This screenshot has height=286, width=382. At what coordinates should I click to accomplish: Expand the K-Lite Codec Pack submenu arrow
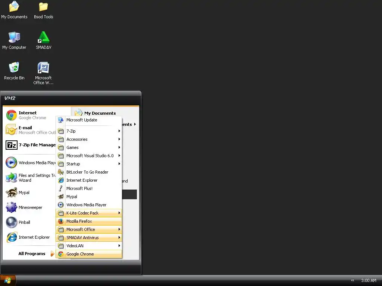click(119, 213)
